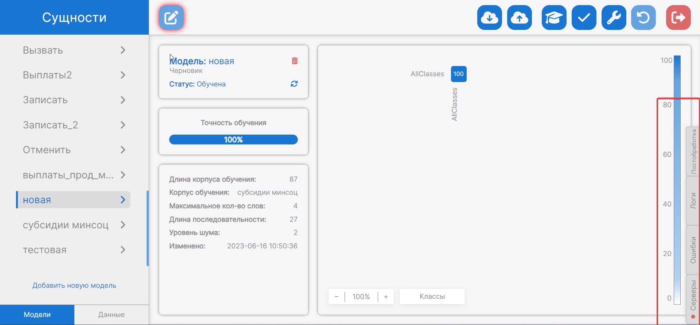This screenshot has width=700, height=325.
Task: Click the cloud upload icon
Action: click(519, 18)
